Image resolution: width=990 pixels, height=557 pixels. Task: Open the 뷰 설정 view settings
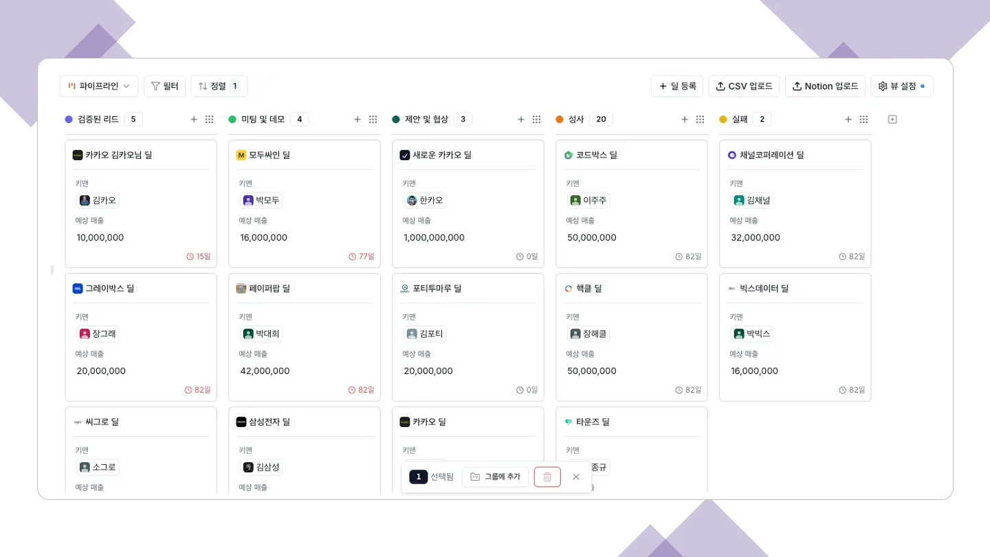tap(902, 86)
